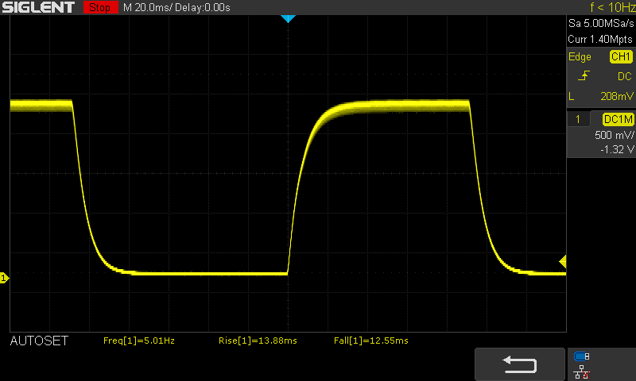Select the blue trigger position marker
This screenshot has height=381, width=636.
click(x=289, y=18)
